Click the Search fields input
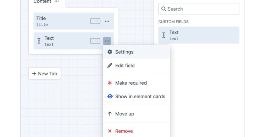This screenshot has width=265, height=137. click(x=199, y=9)
